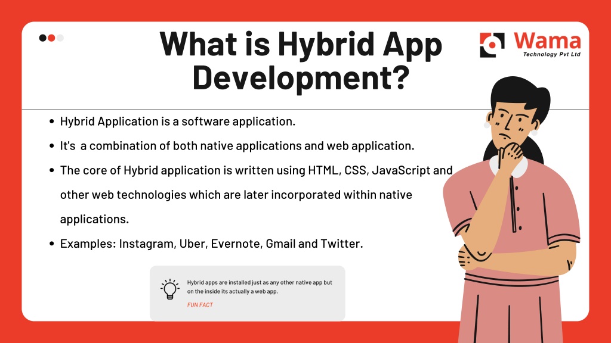
Task: Click the red "Wama" brand text
Action: point(547,41)
